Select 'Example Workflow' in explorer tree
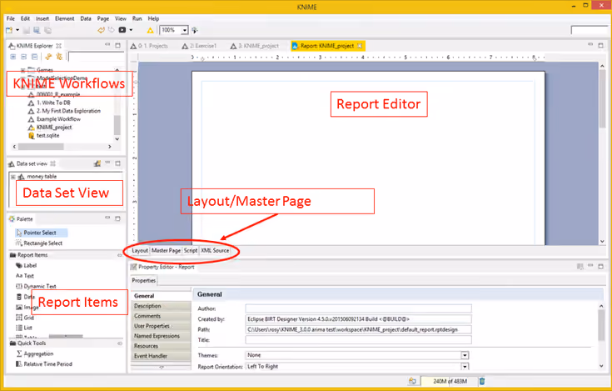The image size is (612, 391). 58,119
